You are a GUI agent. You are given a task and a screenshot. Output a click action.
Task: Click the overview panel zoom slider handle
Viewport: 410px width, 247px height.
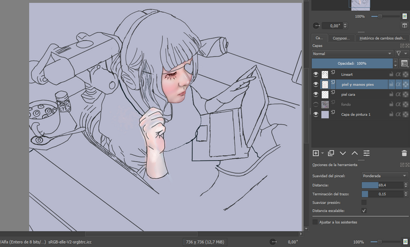tap(380, 16)
